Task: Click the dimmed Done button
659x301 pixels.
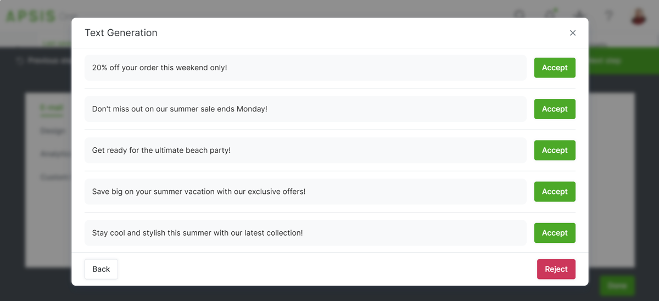Action: (617, 286)
